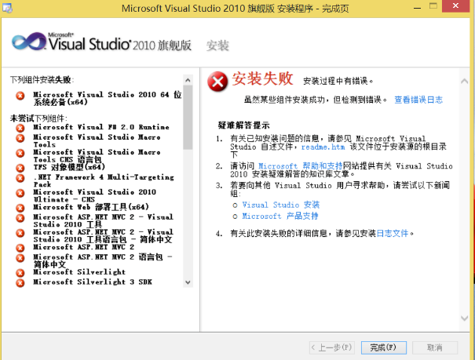Click the large red installation-failed error icon

coord(217,82)
